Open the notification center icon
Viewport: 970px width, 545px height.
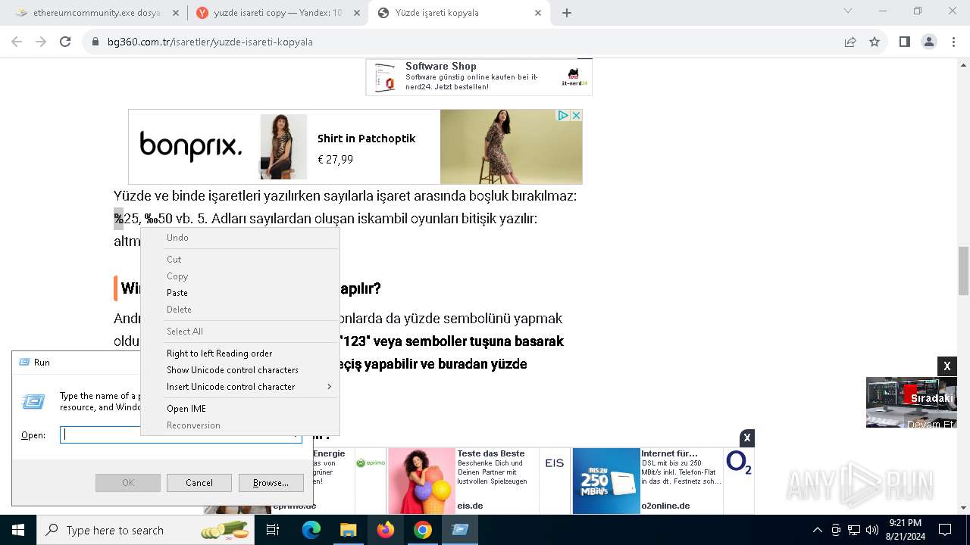[945, 530]
